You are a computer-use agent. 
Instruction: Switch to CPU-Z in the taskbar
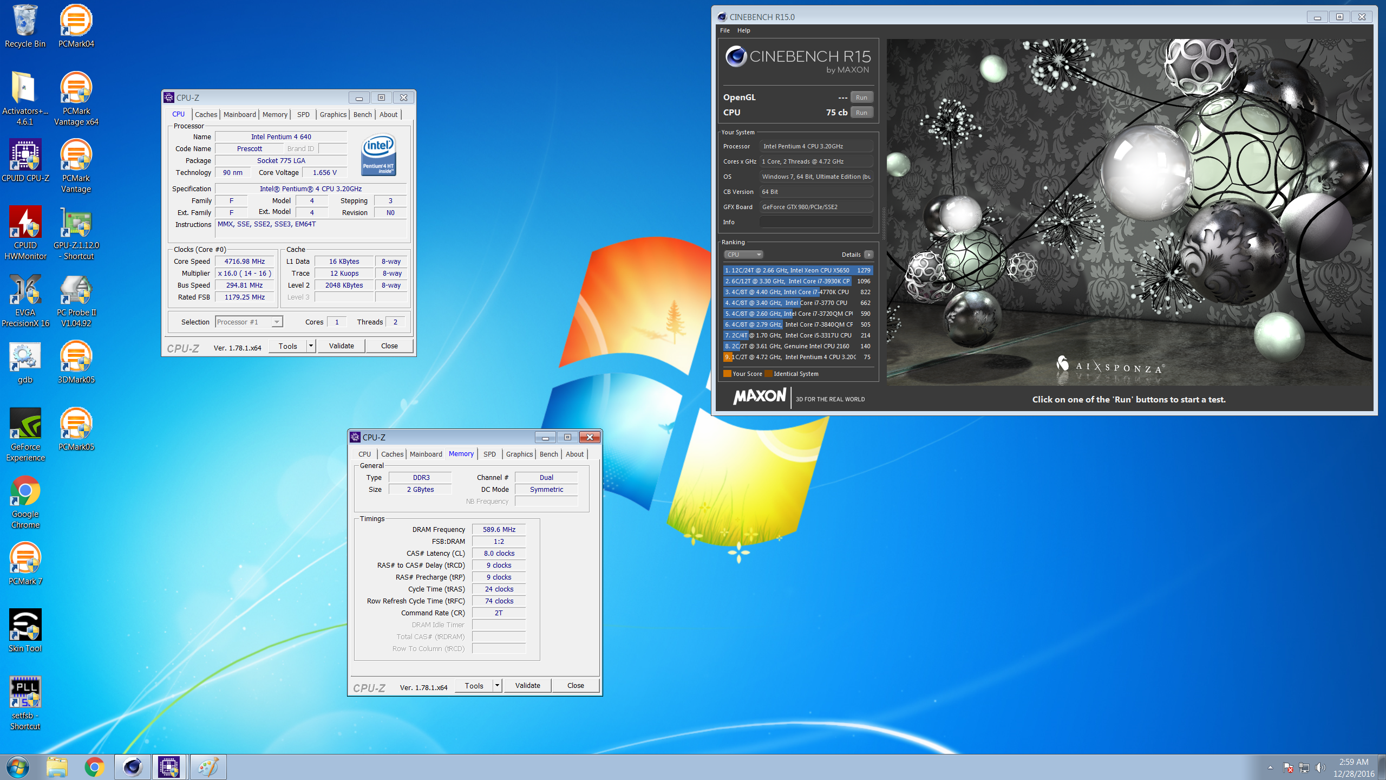point(169,767)
